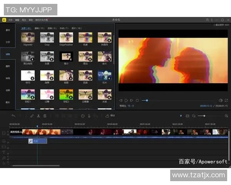Select the scissors split tool
This screenshot has height=185, width=231.
[38, 116]
